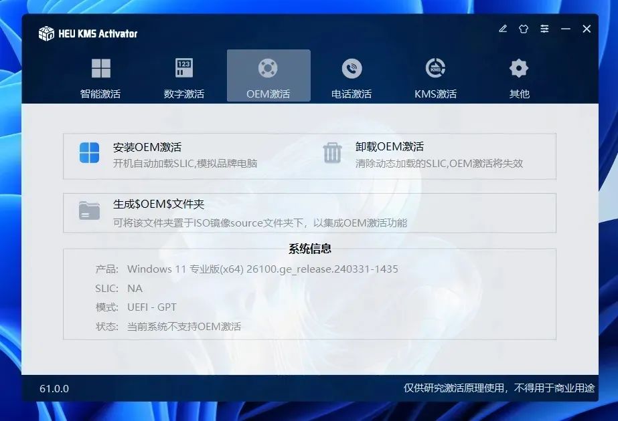Click the 123 digital license icon
Image resolution: width=618 pixels, height=421 pixels.
[x=184, y=67]
